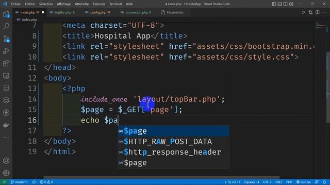
Task: Click the feedback icon beside the bell
Action: [317, 182]
